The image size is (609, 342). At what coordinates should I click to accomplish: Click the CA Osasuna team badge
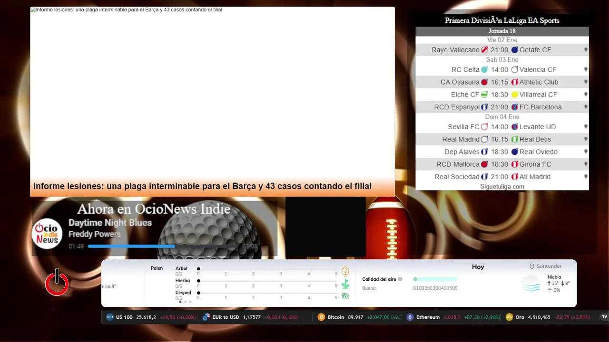tap(484, 82)
